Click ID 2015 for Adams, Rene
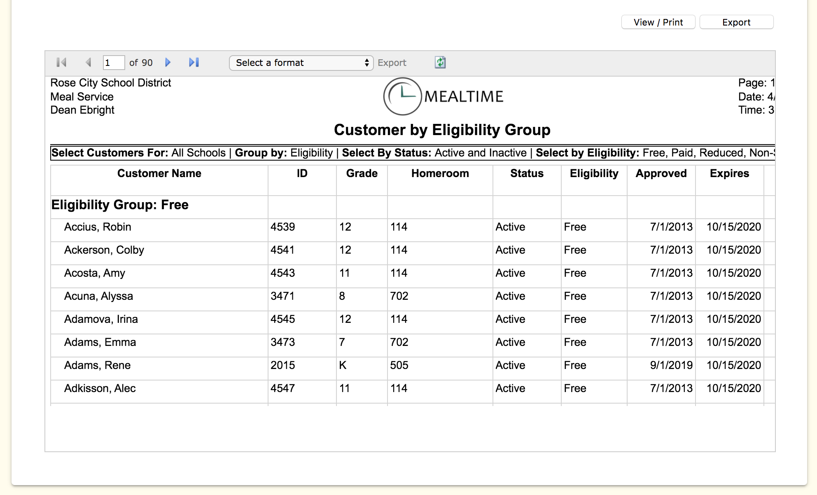The image size is (817, 495). [282, 365]
